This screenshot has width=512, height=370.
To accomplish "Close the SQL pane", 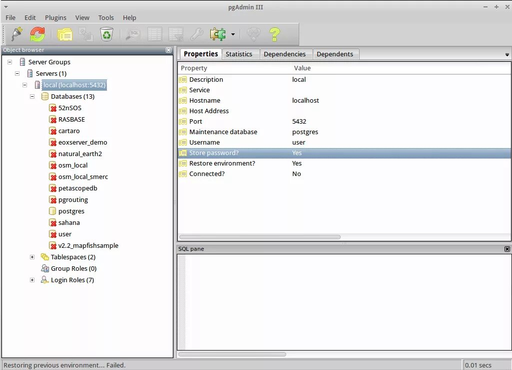I will point(507,249).
